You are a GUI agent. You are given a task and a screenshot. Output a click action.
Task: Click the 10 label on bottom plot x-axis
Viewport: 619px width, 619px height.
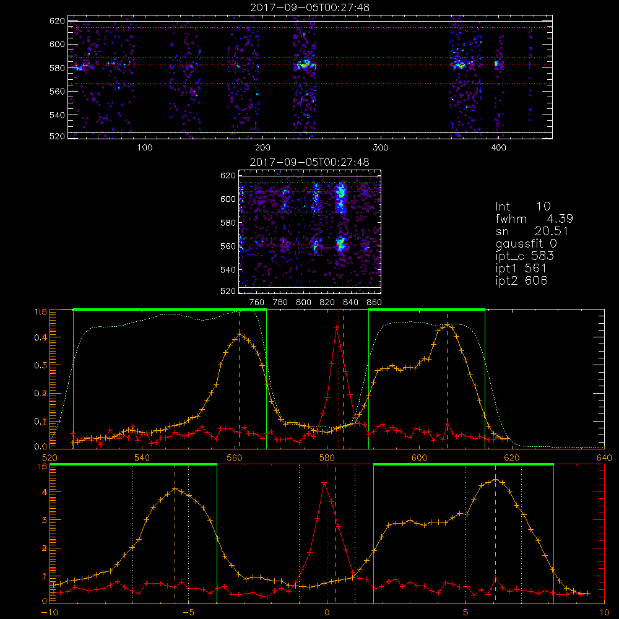point(604,613)
